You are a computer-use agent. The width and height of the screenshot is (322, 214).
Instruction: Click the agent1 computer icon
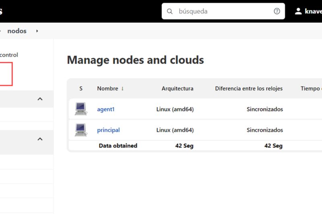click(x=81, y=109)
